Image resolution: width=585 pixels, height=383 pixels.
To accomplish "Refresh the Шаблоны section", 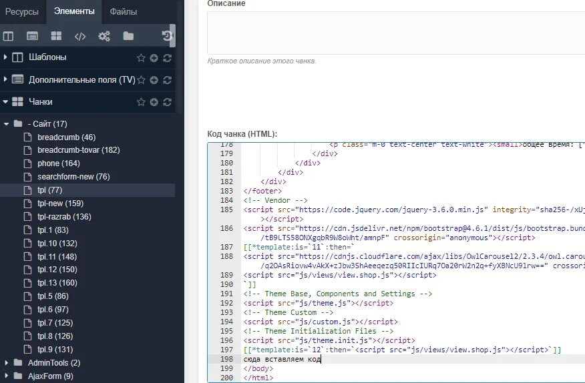I will click(167, 58).
